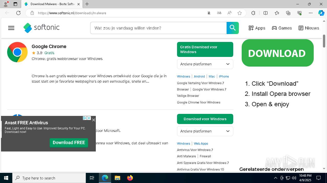
Task: Open the Web Apps link
Action: pos(201,143)
